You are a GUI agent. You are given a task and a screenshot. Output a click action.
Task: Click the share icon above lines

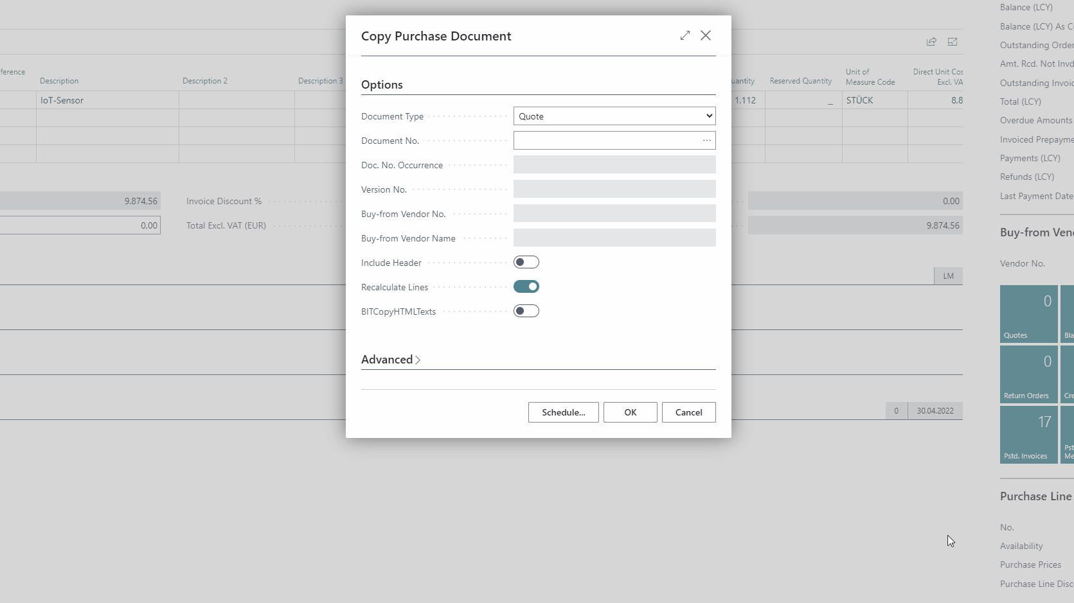coord(931,42)
